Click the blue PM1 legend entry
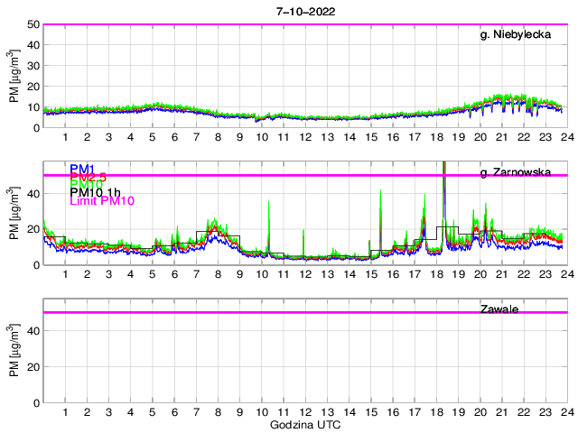The height and width of the screenshot is (433, 578). [x=82, y=168]
